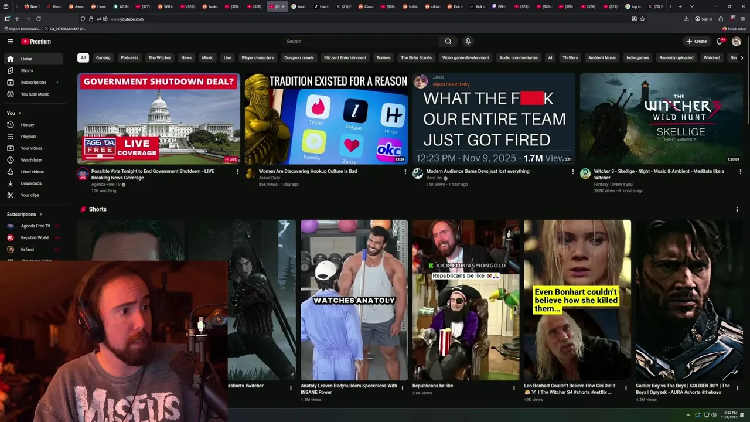The width and height of the screenshot is (750, 422).
Task: Select the News filter chip
Action: 186,58
